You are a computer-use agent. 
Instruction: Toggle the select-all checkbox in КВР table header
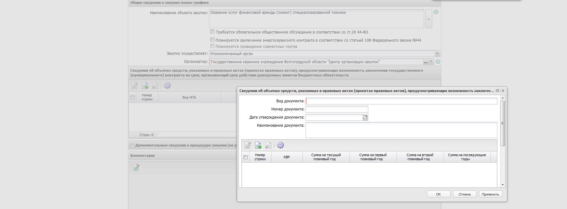pos(246,157)
